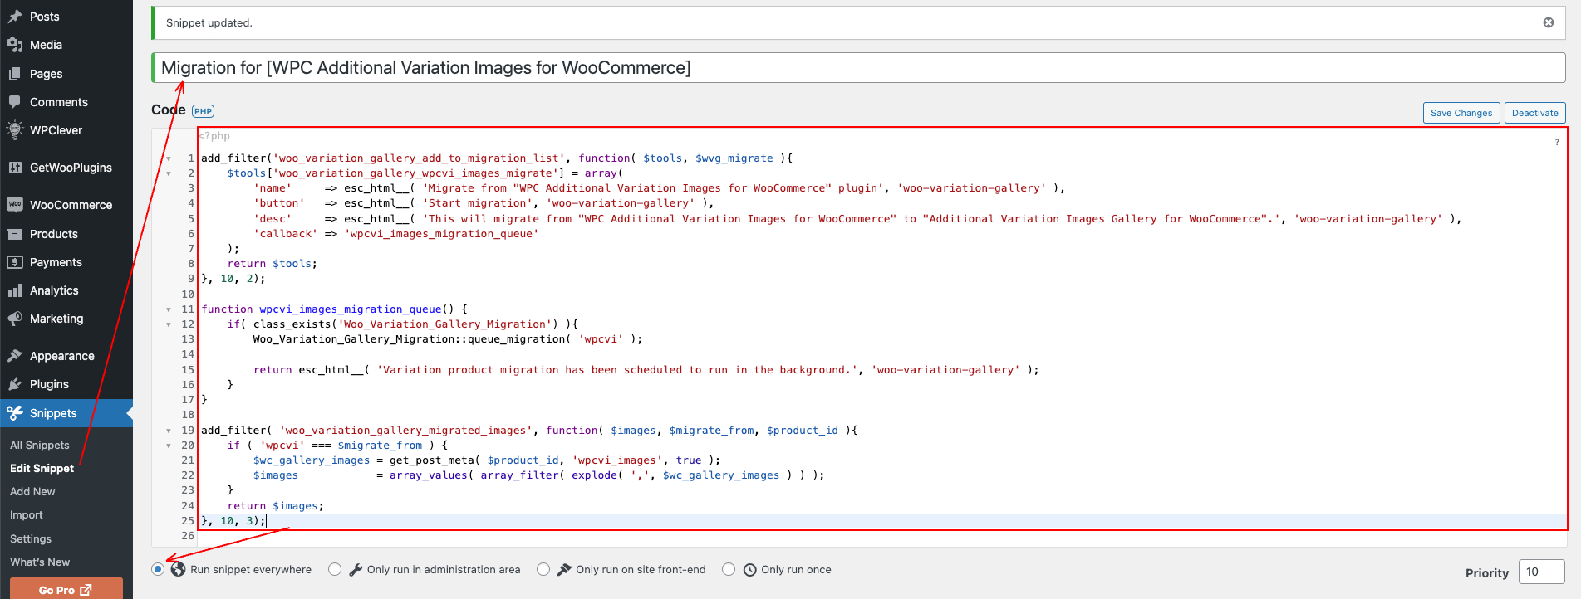This screenshot has width=1581, height=599.
Task: Click the Pages icon in sidebar
Action: click(x=15, y=74)
